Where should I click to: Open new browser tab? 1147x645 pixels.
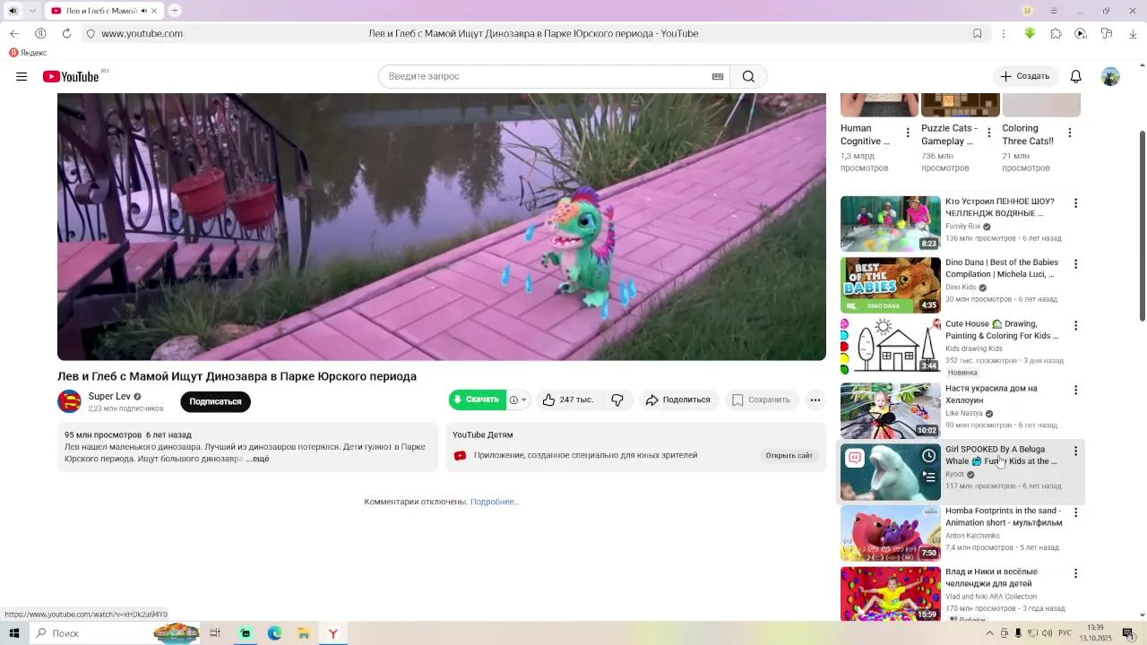tap(175, 11)
